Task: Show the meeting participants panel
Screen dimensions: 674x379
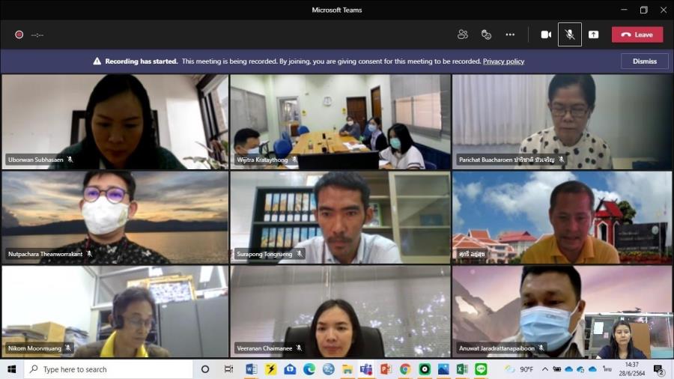Action: (463, 34)
